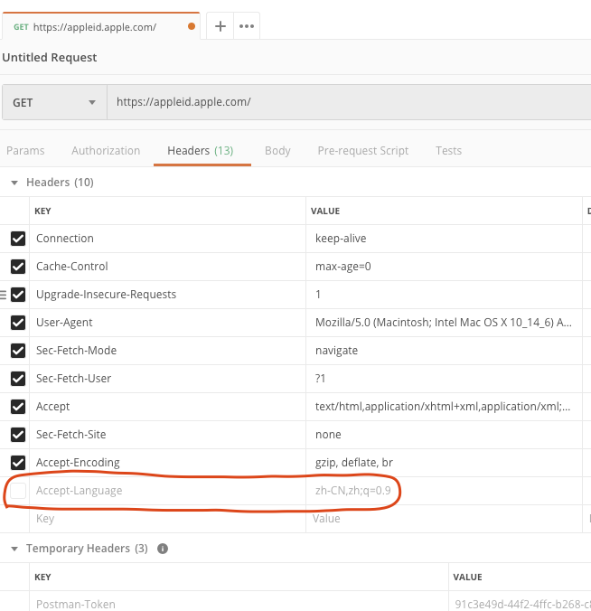
Task: Uncheck the Upgrade-Insecure-Requests checkbox
Action: point(18,295)
